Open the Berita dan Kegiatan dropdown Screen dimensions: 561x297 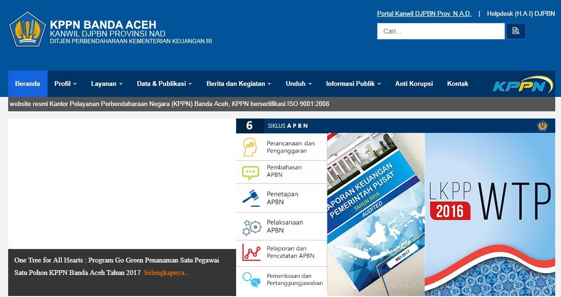click(239, 83)
